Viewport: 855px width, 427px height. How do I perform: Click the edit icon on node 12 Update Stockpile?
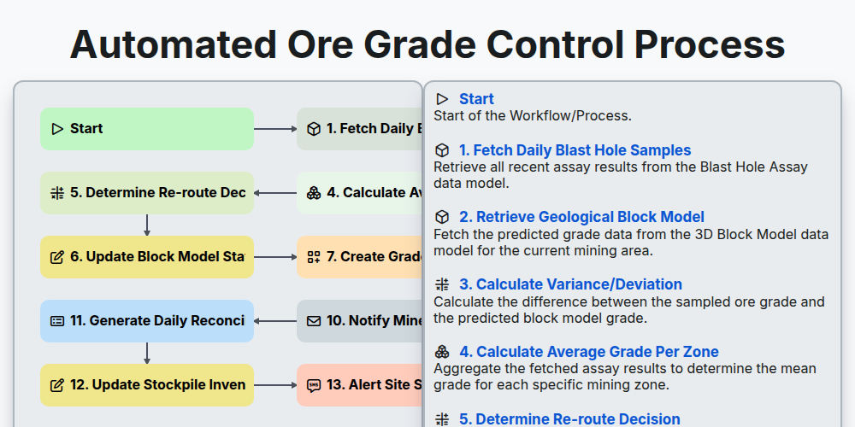[57, 385]
